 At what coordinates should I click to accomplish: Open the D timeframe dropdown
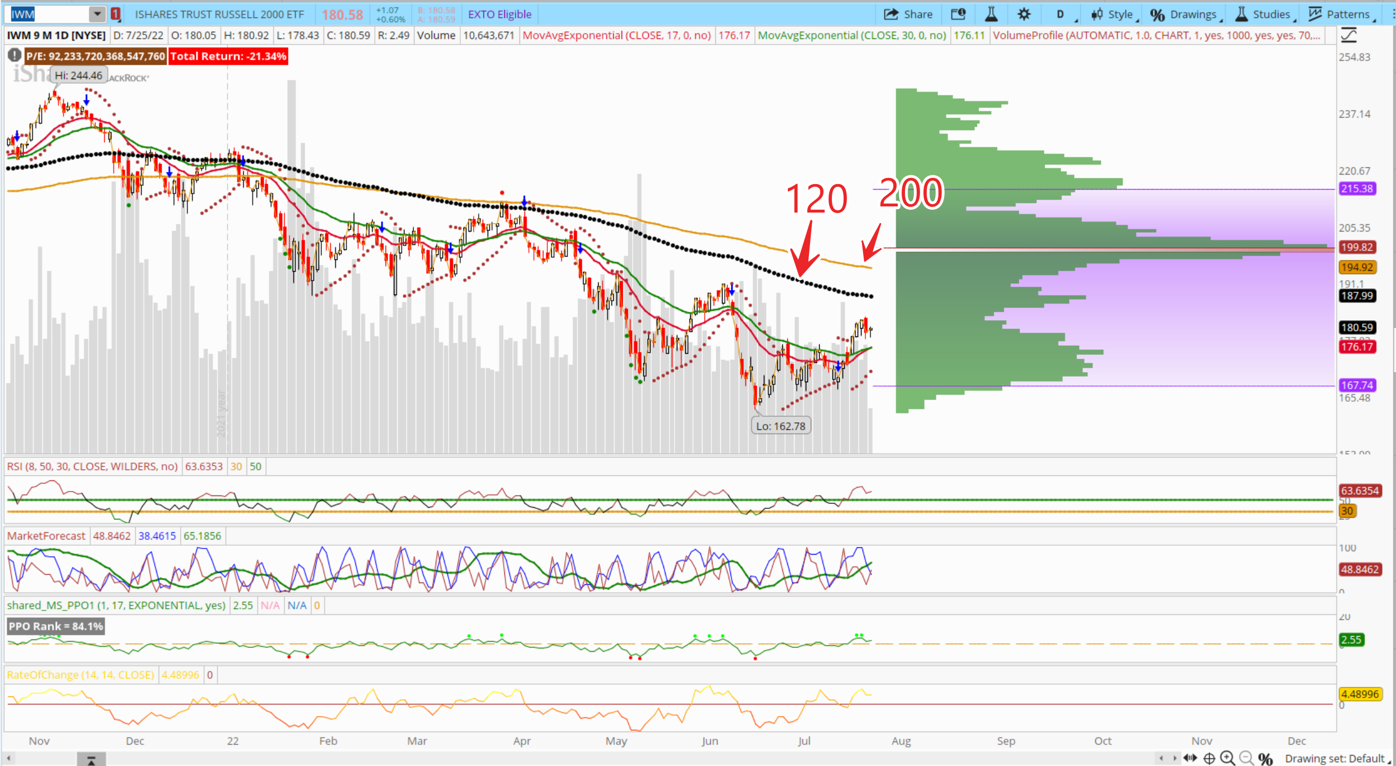click(1062, 15)
